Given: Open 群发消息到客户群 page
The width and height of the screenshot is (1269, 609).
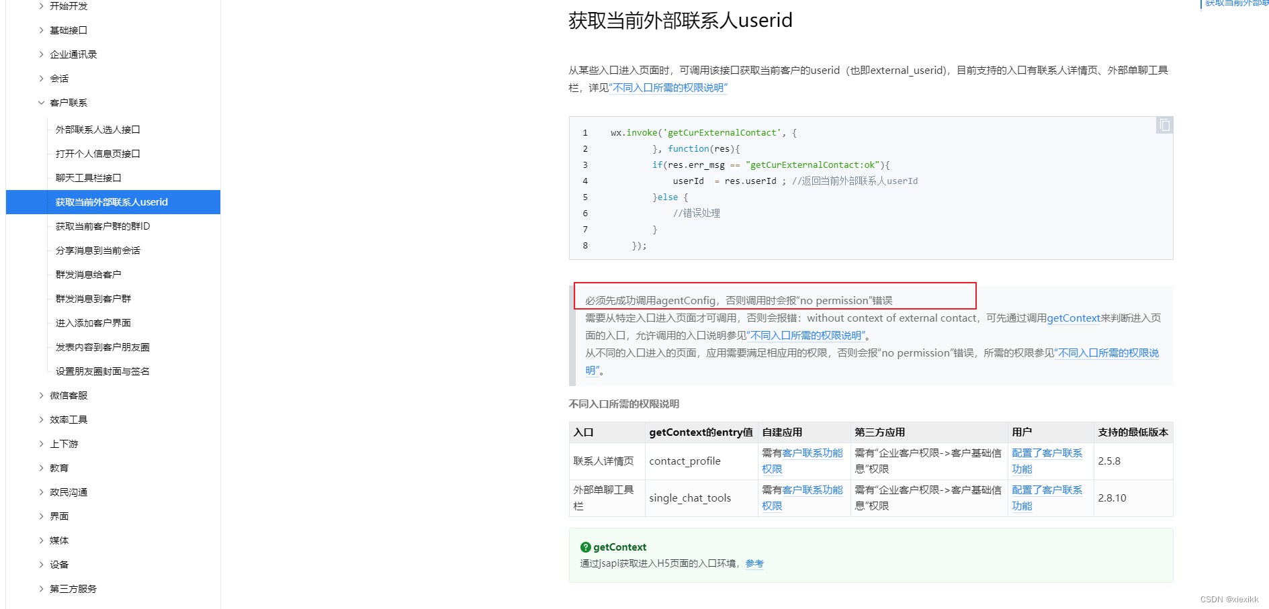Looking at the screenshot, I should 93,299.
